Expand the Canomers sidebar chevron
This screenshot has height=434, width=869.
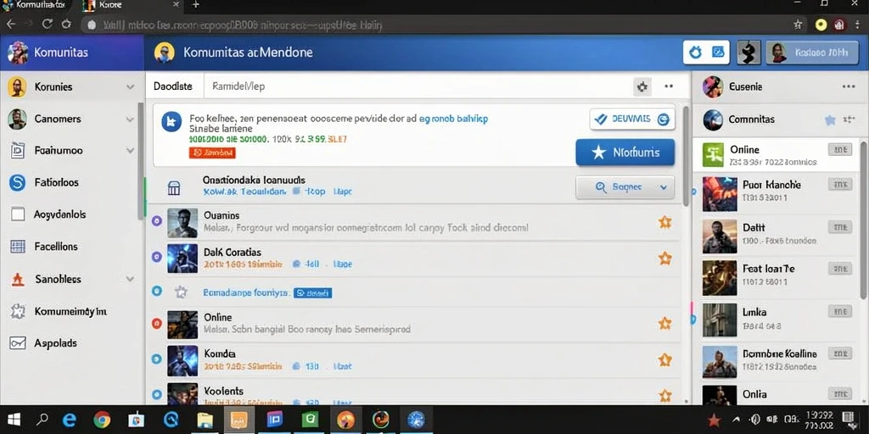pos(130,119)
